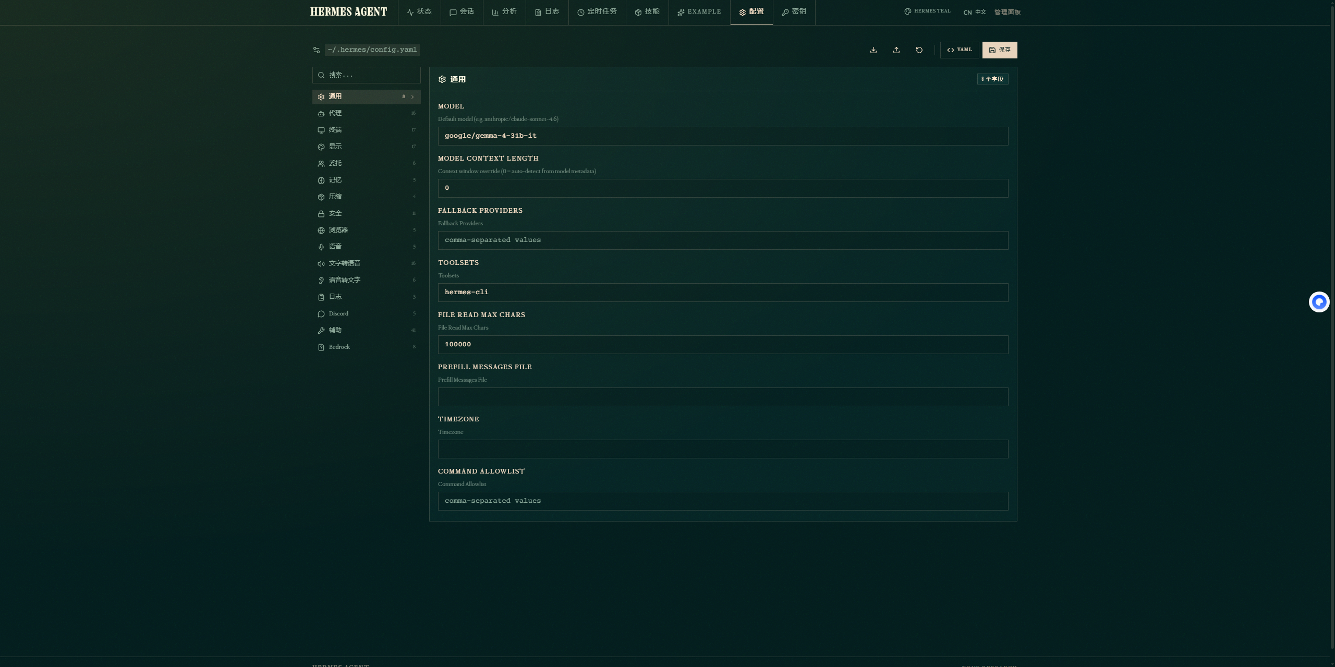This screenshot has width=1335, height=667.
Task: Click the 保存 save button
Action: [x=1000, y=50]
